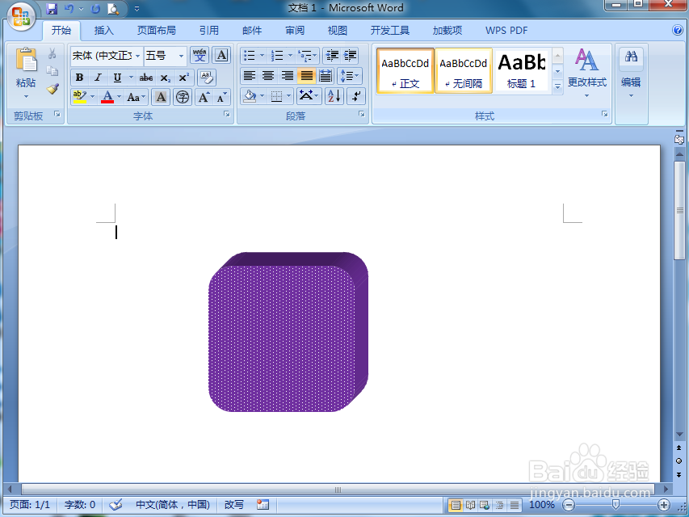Apply the yellow highlight color
This screenshot has width=689, height=517.
79,97
